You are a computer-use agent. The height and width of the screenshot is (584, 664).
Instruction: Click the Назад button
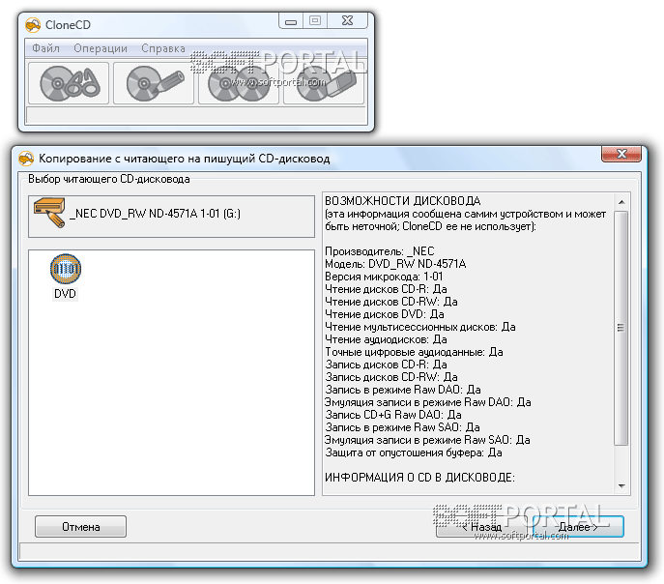[x=481, y=527]
